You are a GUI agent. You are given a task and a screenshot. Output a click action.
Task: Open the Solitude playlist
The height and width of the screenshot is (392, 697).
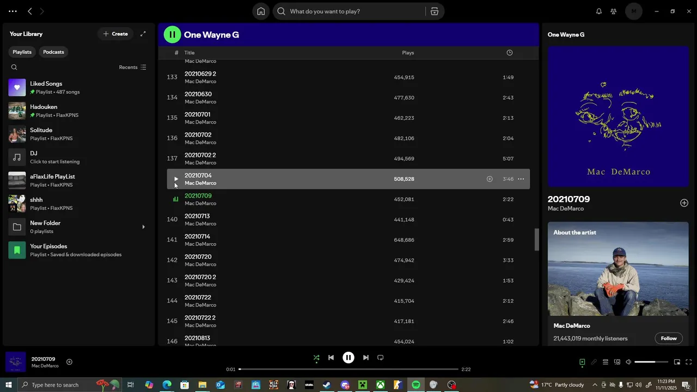[x=79, y=134]
